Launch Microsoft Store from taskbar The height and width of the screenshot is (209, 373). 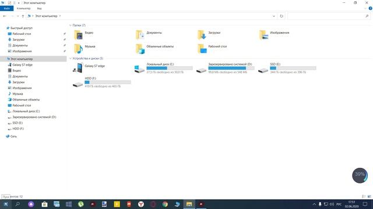[x=44, y=204]
